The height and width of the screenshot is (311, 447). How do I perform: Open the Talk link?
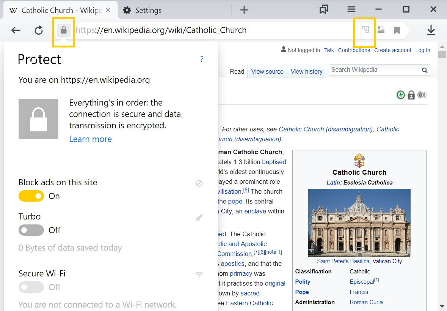tap(329, 50)
